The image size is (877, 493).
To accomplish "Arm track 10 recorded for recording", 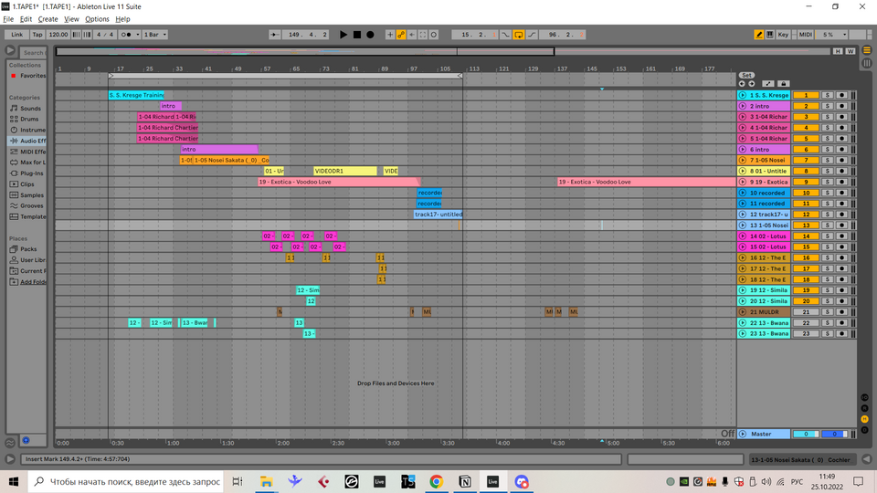I will point(841,193).
